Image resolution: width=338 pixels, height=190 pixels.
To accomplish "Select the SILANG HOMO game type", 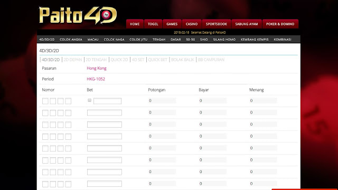I will tap(224, 40).
